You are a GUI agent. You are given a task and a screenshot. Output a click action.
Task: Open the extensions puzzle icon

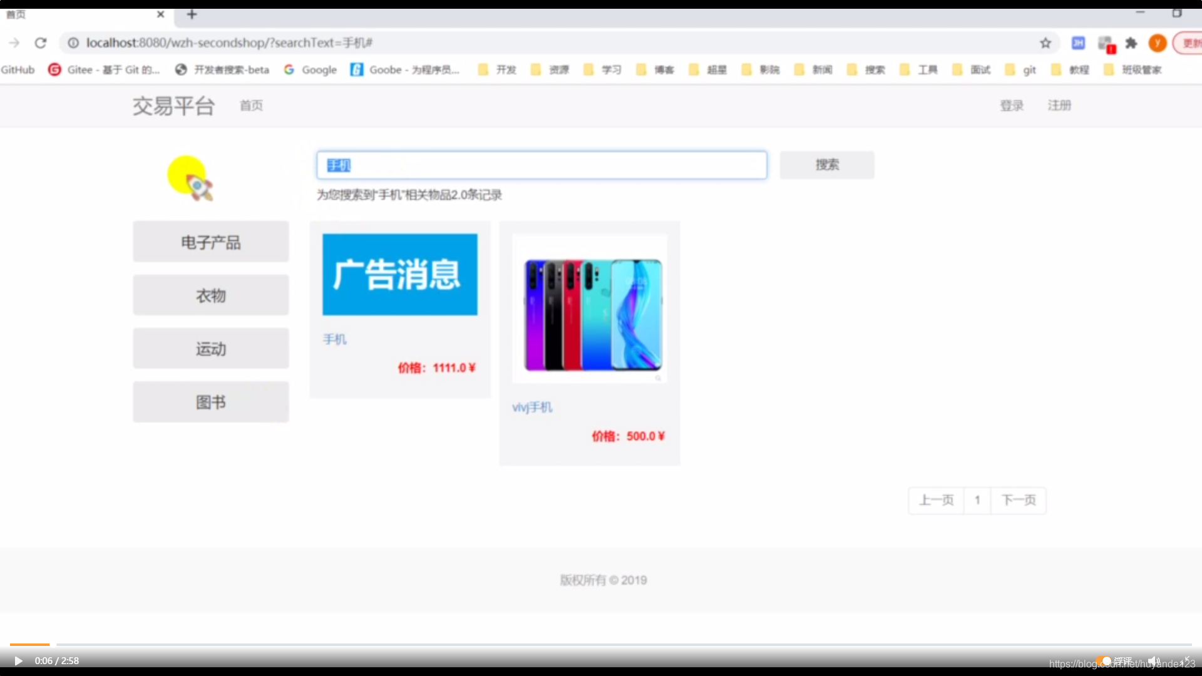coord(1131,43)
